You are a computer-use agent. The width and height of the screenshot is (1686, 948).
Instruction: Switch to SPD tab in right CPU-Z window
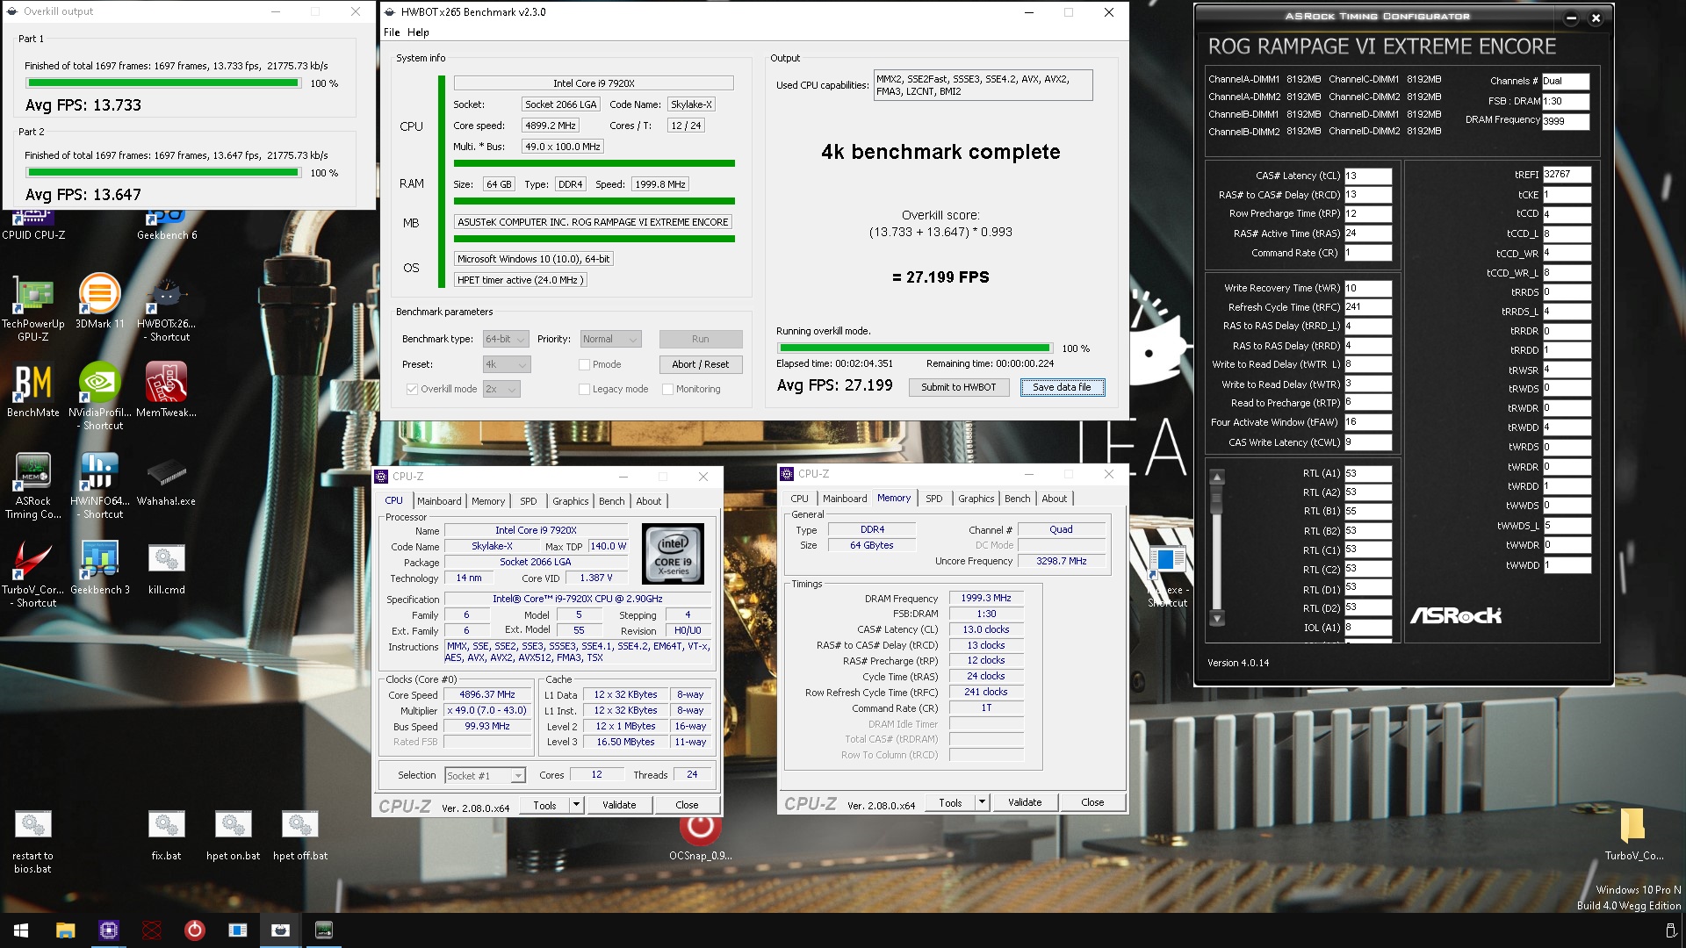(934, 499)
